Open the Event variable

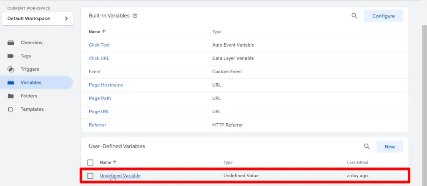[x=95, y=72]
